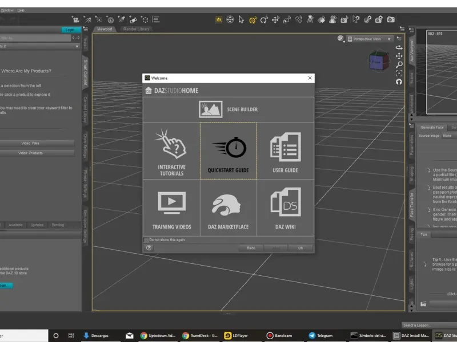Launch Interactive Tutorials from welcome dialog
Viewport: 457px width, 342px height.
click(x=171, y=152)
